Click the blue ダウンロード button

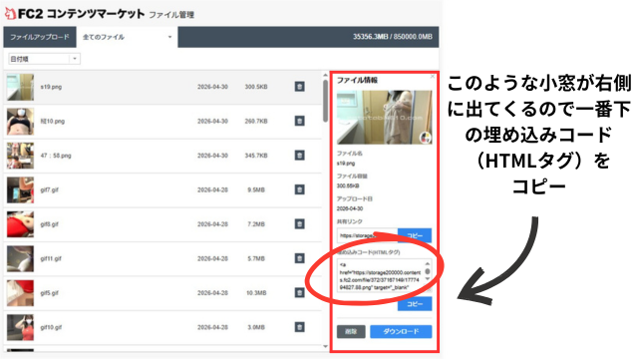coord(401,332)
